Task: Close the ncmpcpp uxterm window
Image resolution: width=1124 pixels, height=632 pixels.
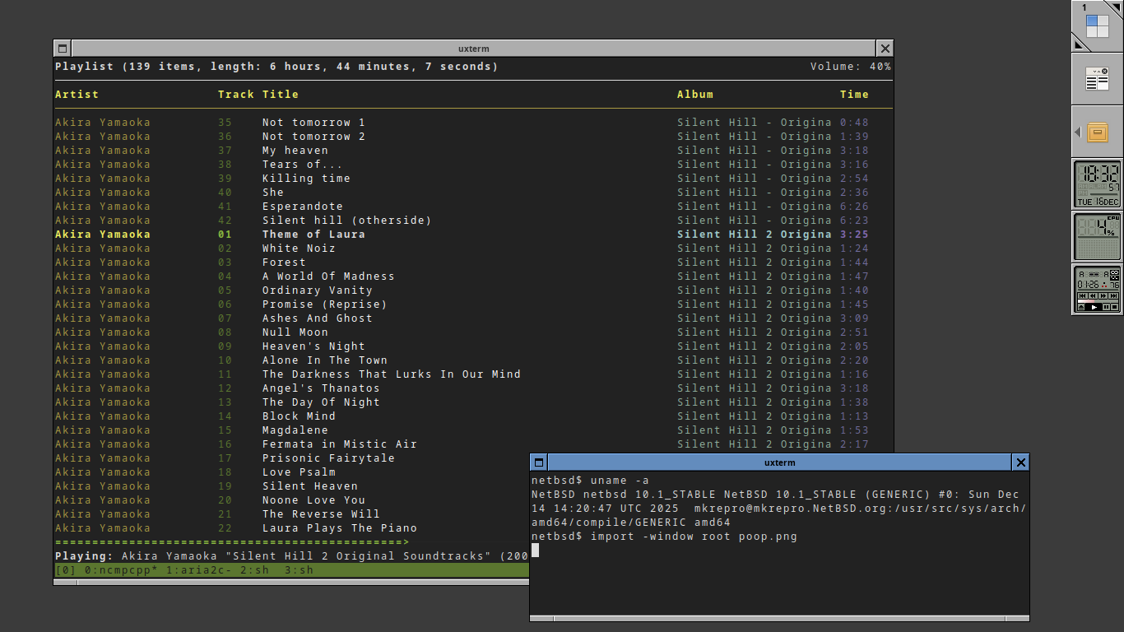Action: point(885,49)
